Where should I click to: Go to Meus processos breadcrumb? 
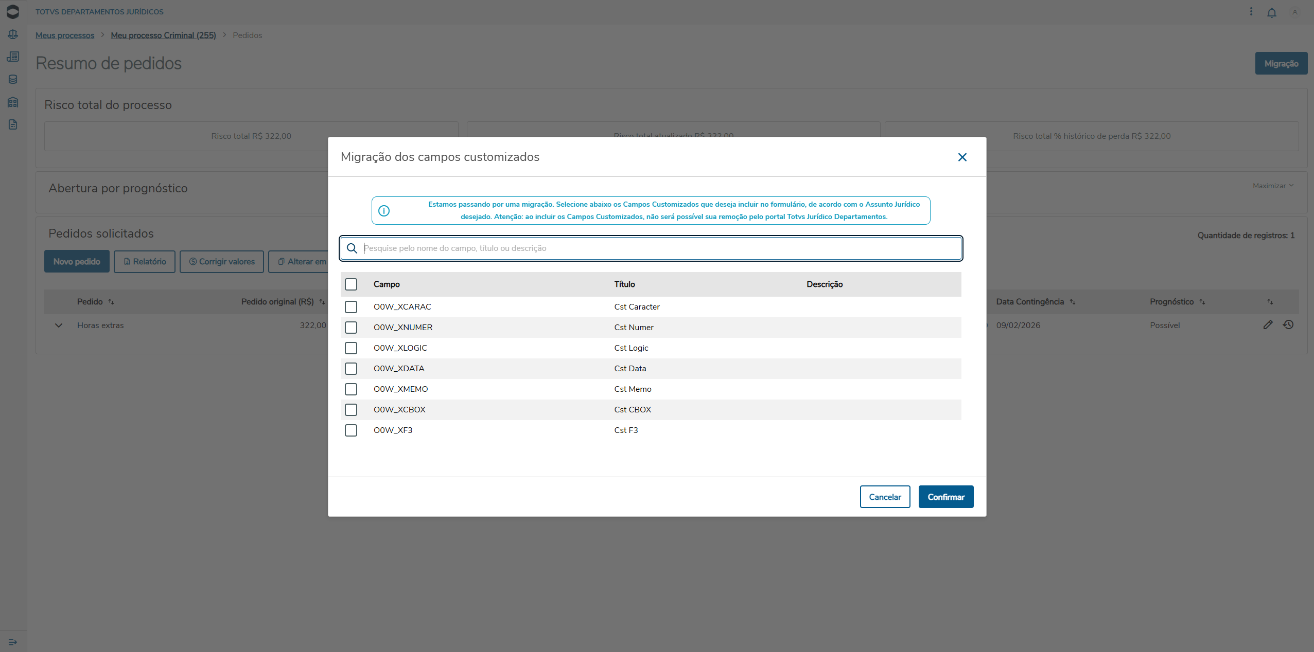(65, 35)
